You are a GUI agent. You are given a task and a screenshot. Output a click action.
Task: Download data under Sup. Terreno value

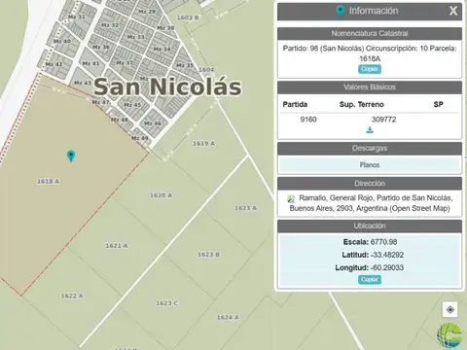point(370,130)
